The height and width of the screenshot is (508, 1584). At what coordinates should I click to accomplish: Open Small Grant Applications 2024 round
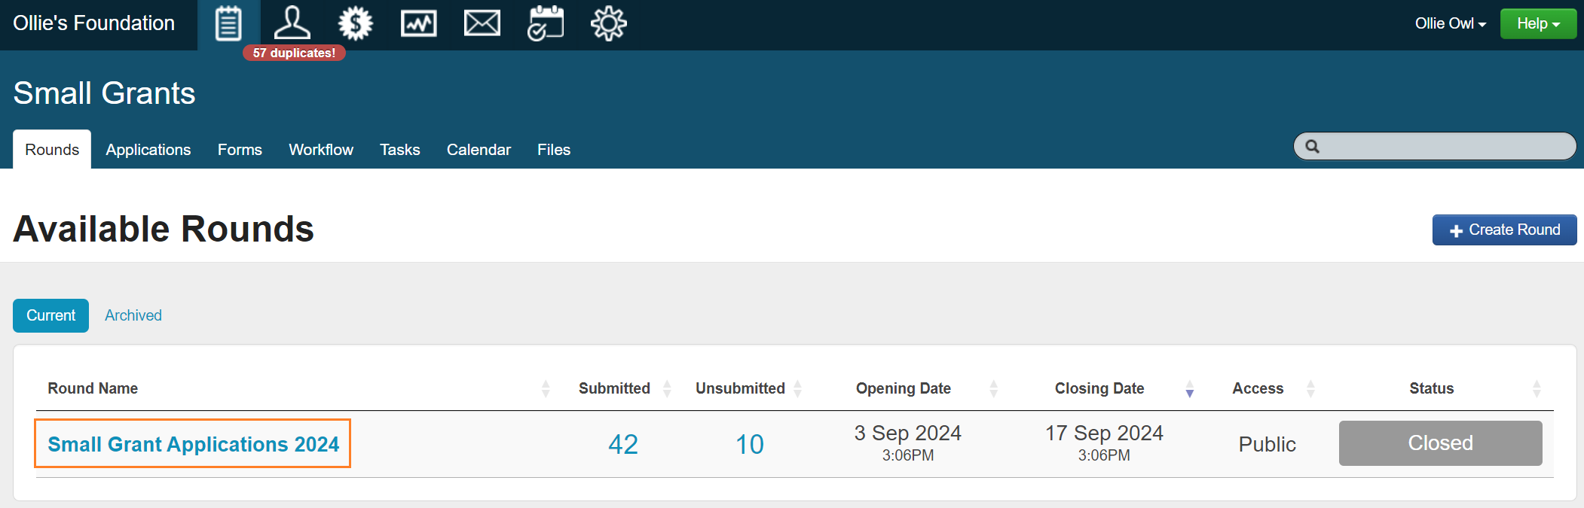pos(193,444)
